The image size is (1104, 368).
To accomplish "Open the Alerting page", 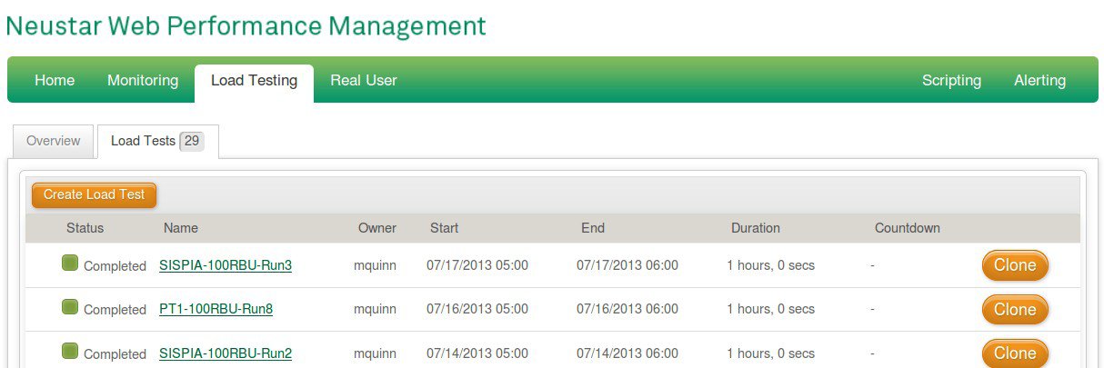I will (1039, 80).
